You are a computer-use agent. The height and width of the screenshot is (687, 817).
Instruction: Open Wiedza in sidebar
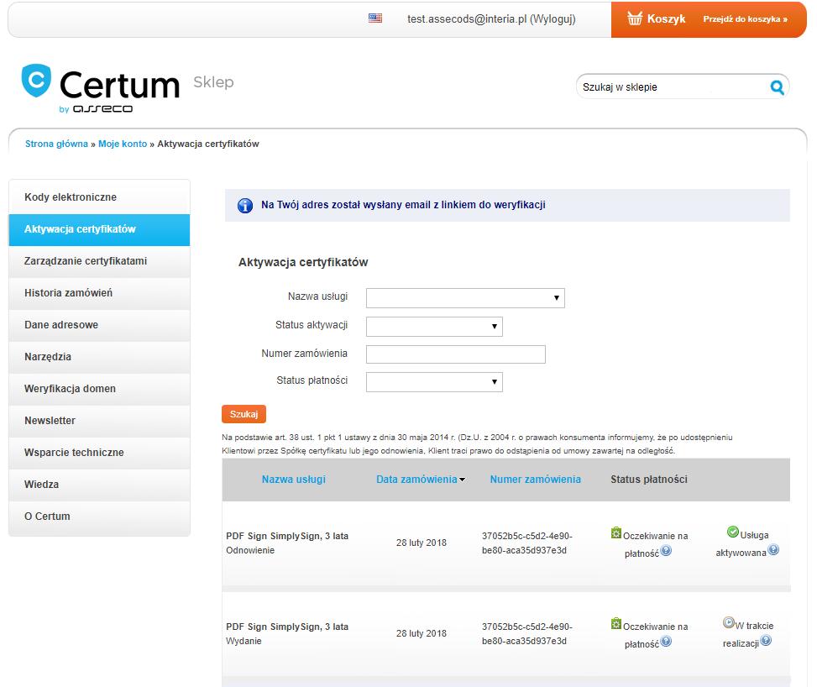coord(99,485)
